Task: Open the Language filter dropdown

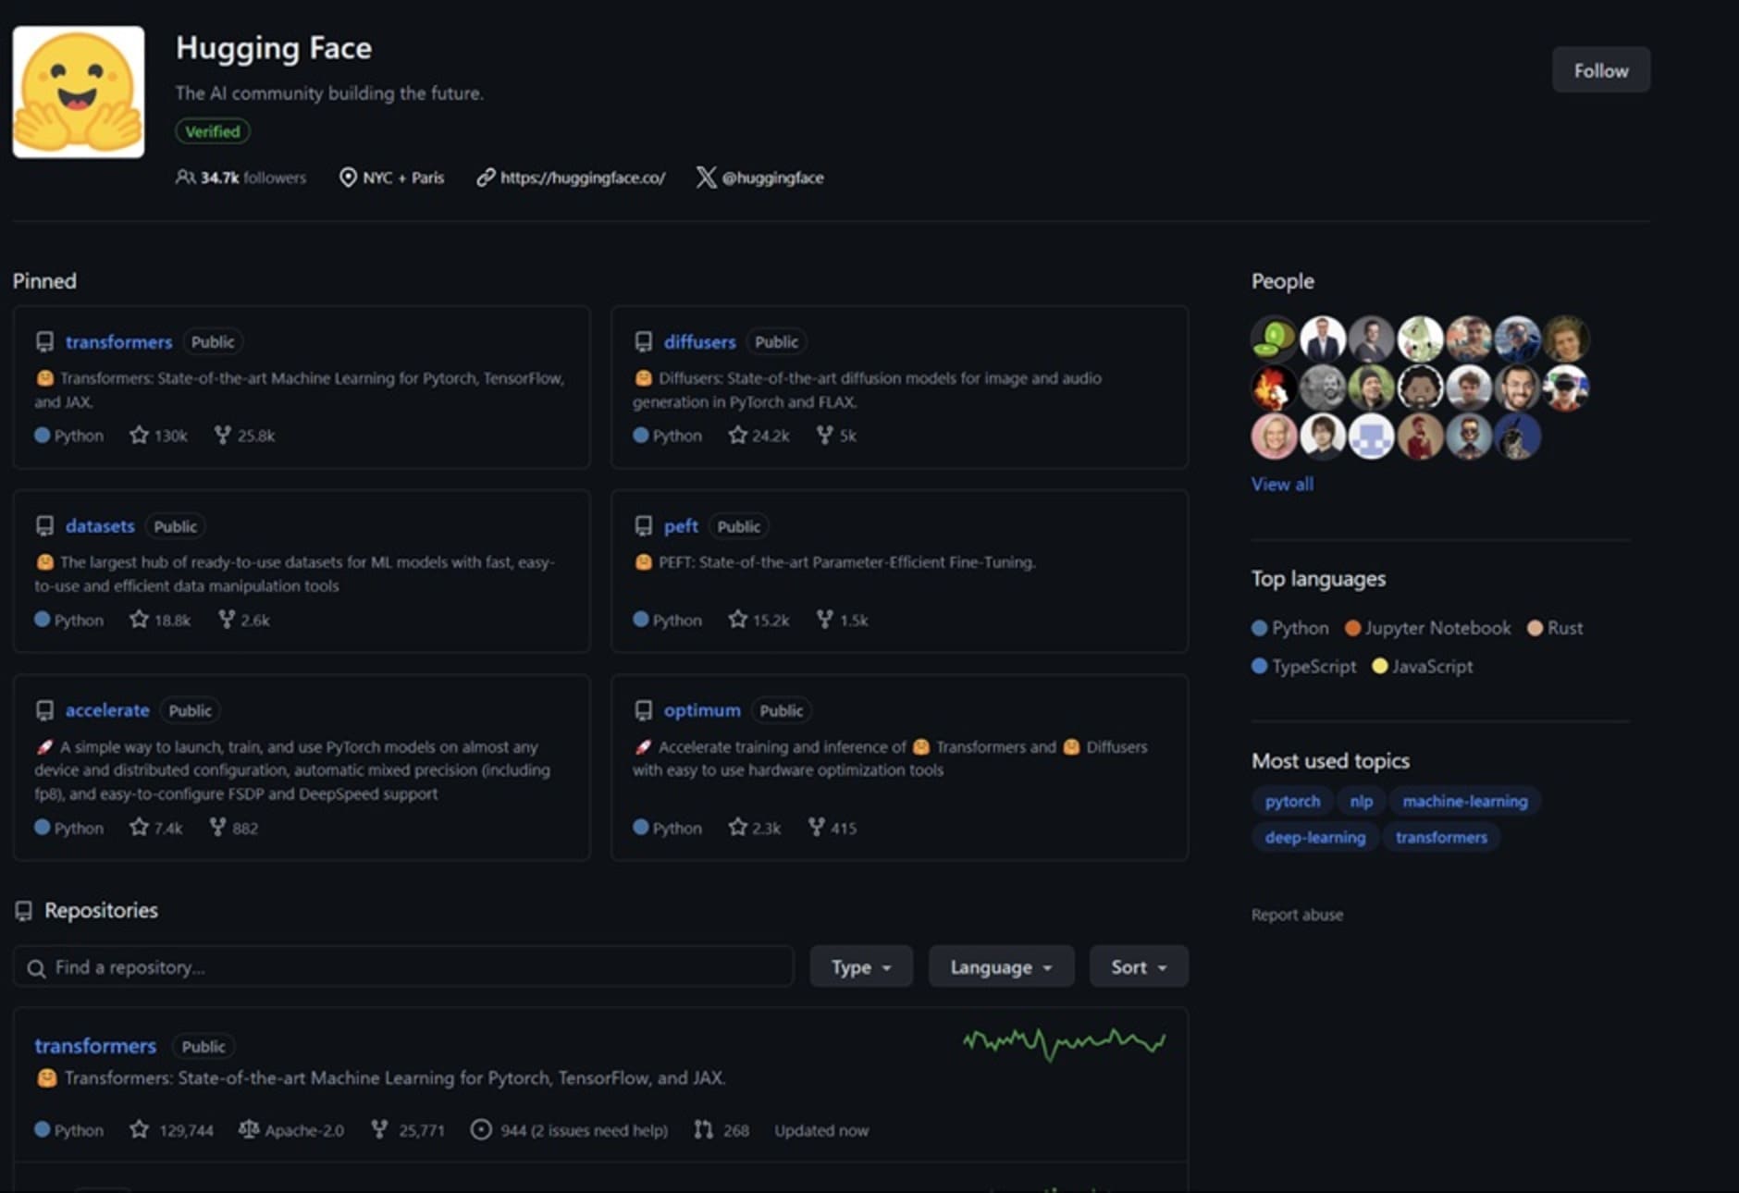Action: coord(1001,966)
